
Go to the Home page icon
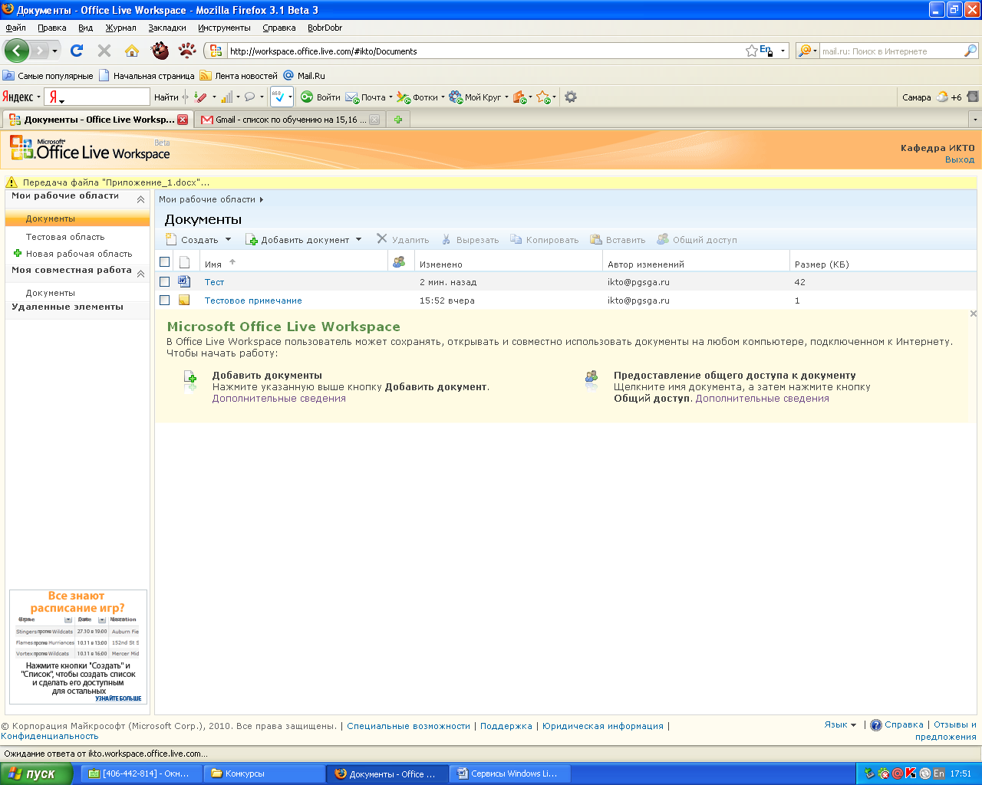(132, 51)
